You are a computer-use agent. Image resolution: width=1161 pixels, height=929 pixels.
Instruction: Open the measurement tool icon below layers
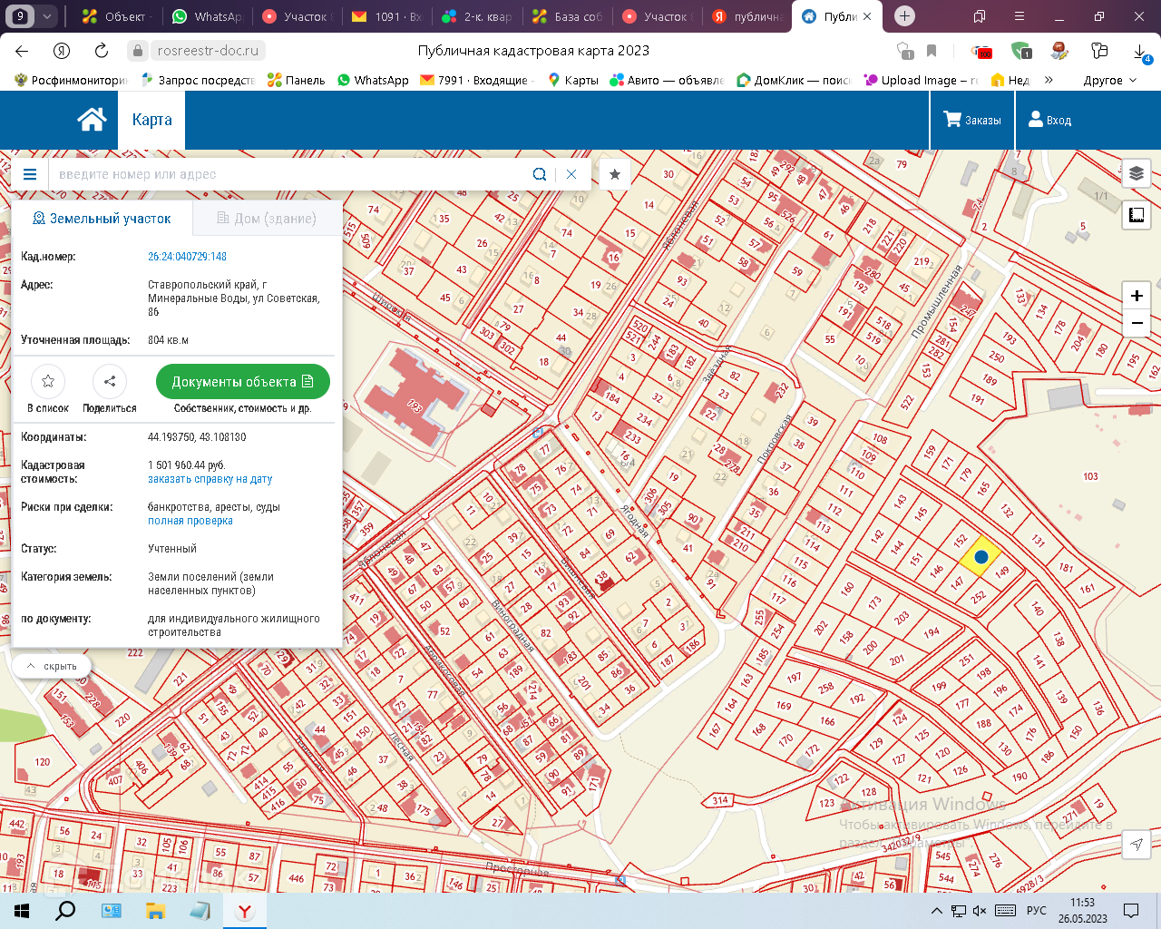(x=1136, y=215)
